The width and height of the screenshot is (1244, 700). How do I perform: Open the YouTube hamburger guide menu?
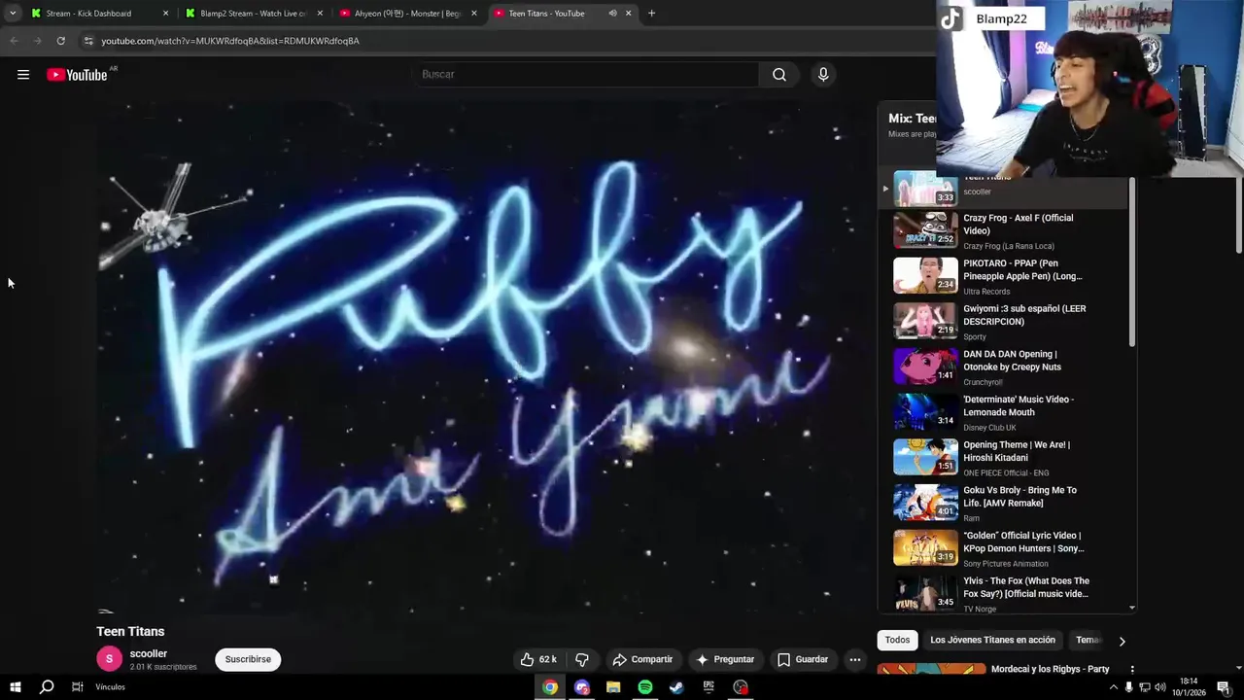pos(23,75)
